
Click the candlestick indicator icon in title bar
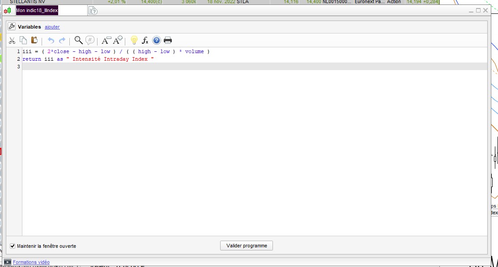(x=7, y=11)
